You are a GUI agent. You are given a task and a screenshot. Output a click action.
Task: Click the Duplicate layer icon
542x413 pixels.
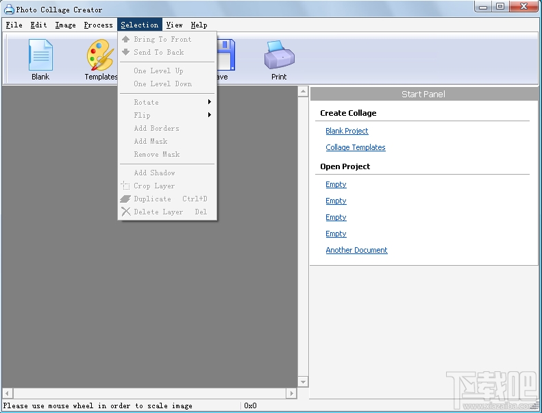(x=125, y=199)
